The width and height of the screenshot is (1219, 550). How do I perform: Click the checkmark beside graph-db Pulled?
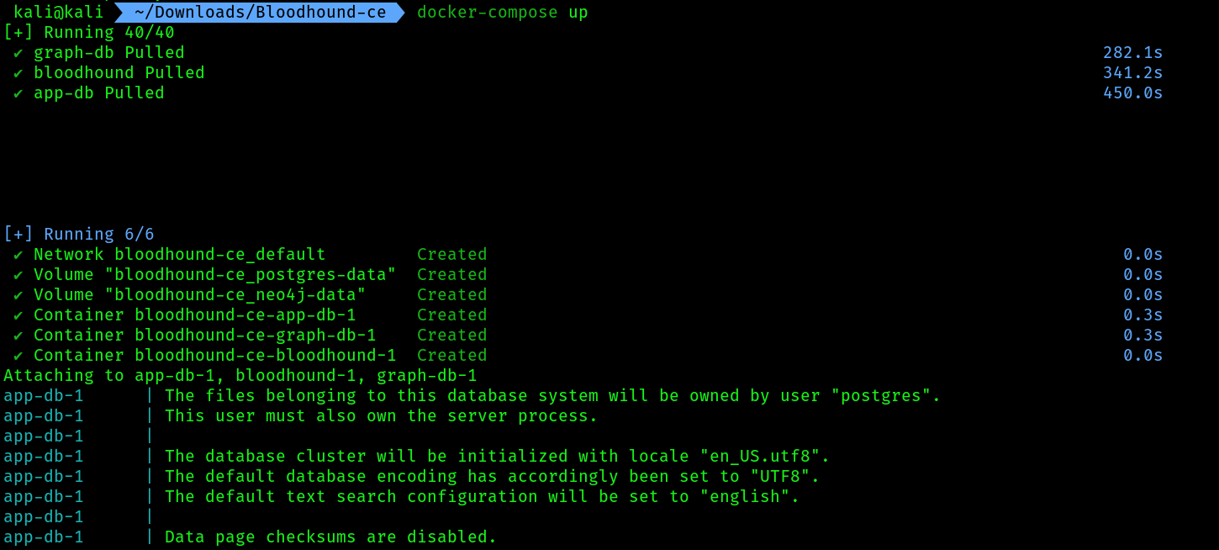(x=18, y=53)
